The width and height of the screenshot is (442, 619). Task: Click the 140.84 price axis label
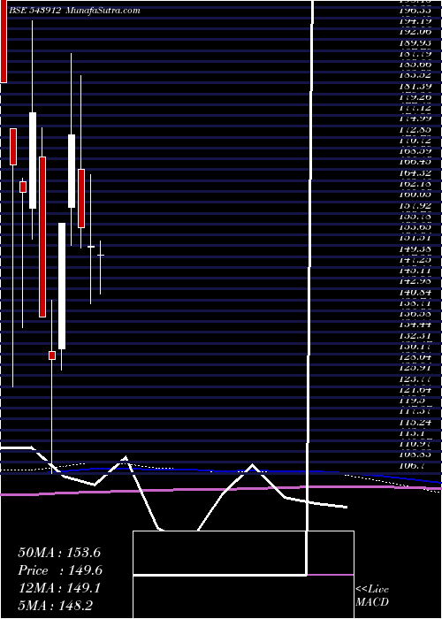(x=415, y=293)
